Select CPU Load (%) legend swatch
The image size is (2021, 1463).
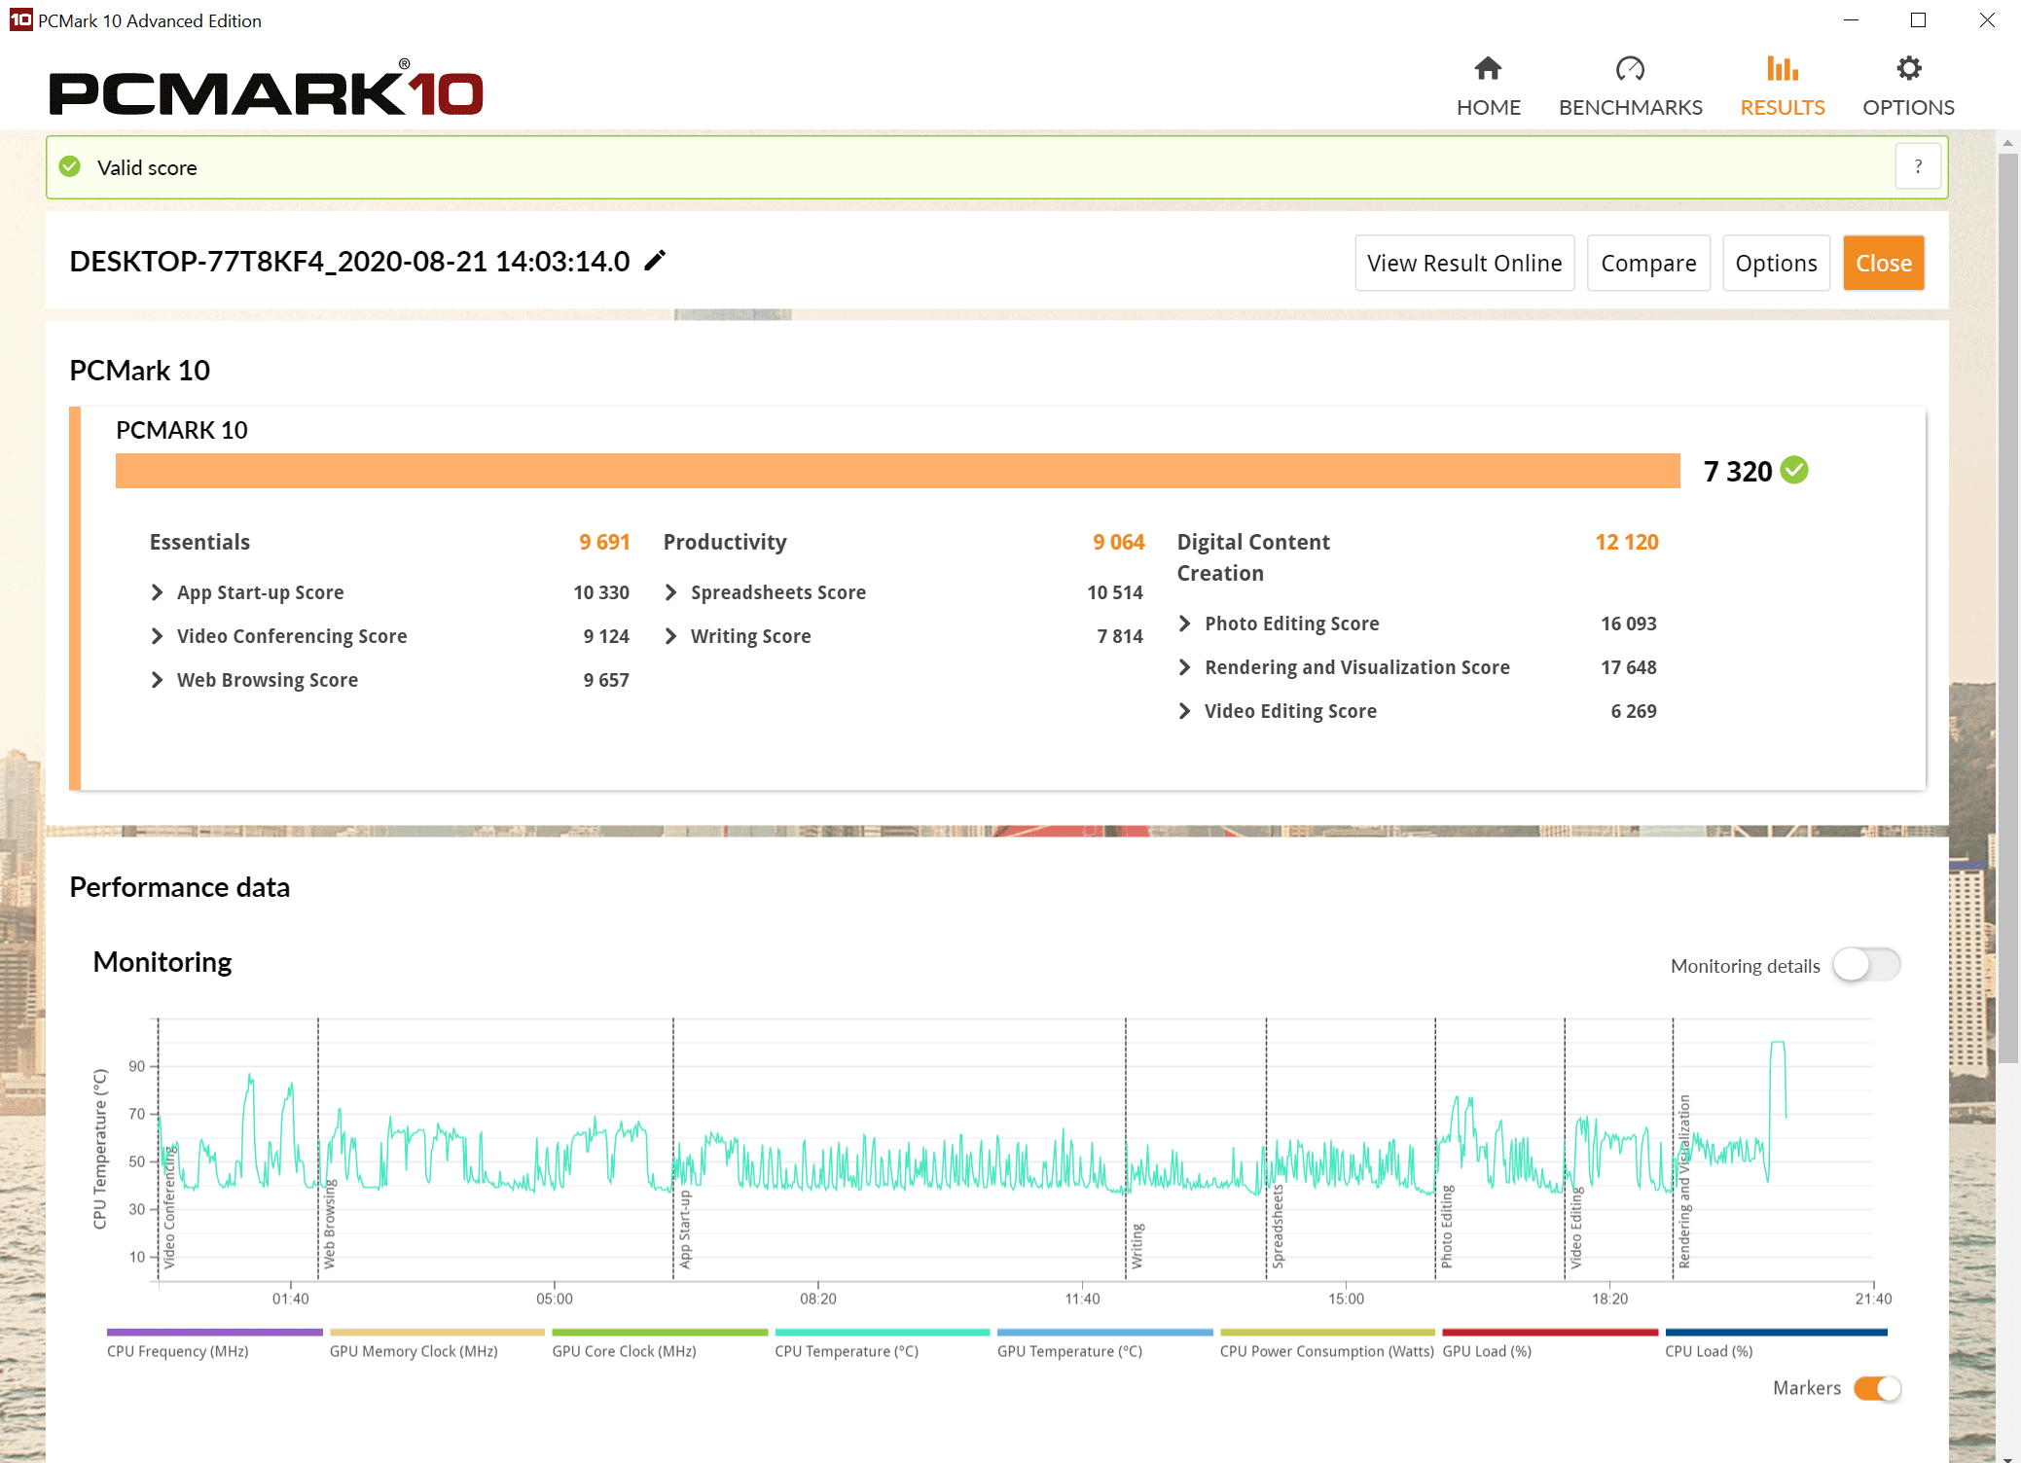[x=1776, y=1332]
